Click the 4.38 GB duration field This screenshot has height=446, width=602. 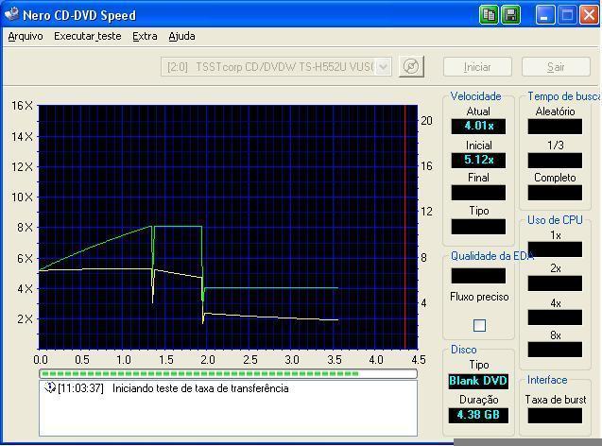477,415
